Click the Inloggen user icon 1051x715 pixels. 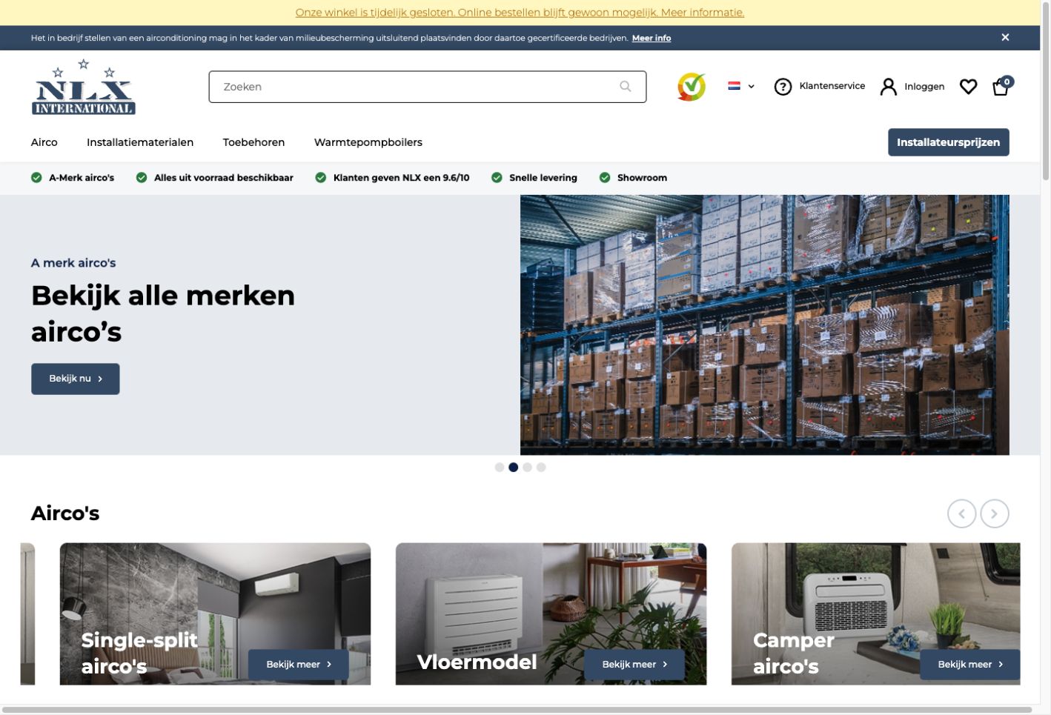(x=888, y=87)
